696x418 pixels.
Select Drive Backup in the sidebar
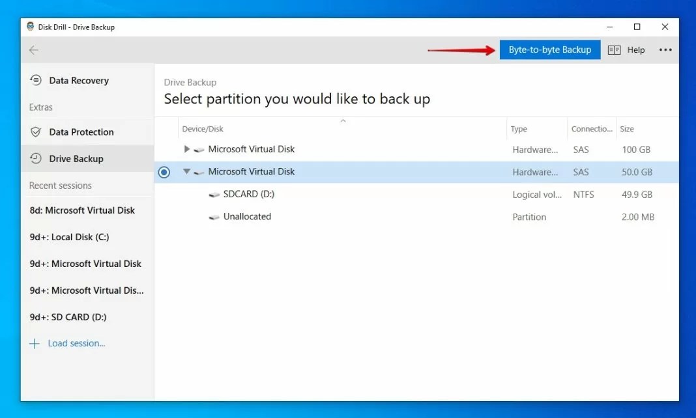(x=87, y=158)
